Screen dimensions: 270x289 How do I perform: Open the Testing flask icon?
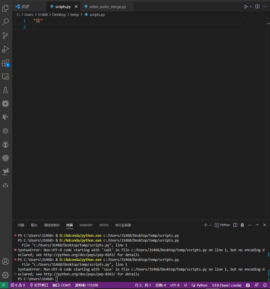5,90
